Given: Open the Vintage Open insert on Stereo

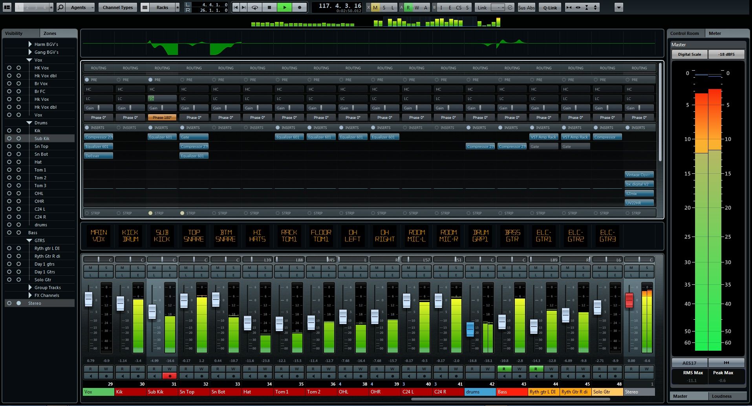Looking at the screenshot, I should (639, 175).
